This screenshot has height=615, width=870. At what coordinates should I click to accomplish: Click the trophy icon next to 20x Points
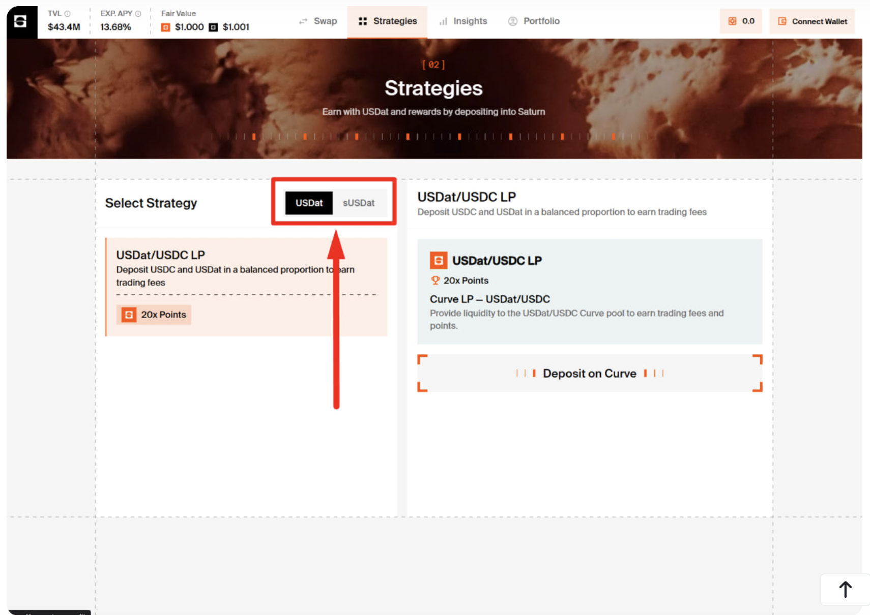click(435, 280)
